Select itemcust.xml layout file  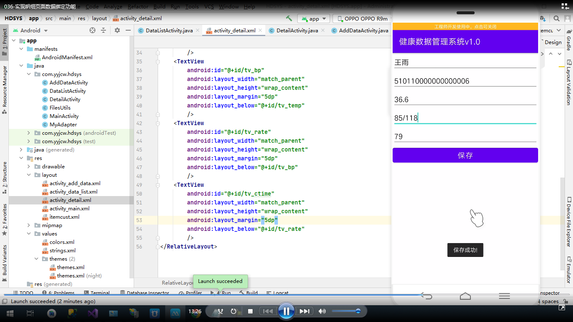click(64, 217)
